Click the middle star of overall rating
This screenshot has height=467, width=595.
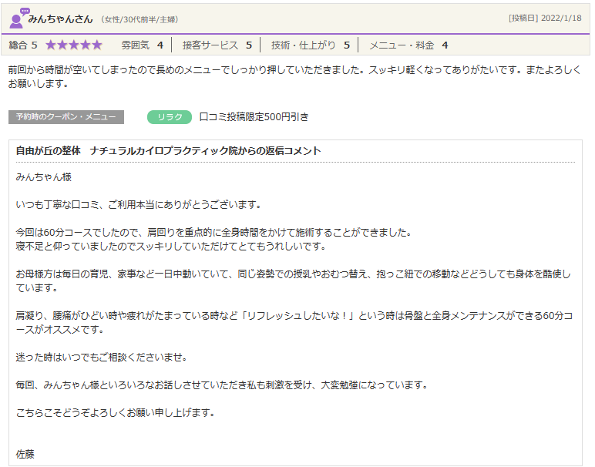tap(74, 45)
